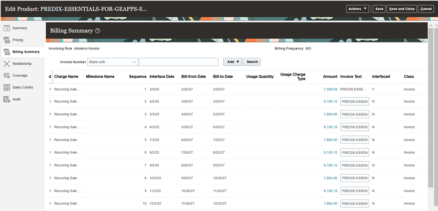Click interface date 3/5/25 cell
This screenshot has height=211, width=438.
coord(154,89)
